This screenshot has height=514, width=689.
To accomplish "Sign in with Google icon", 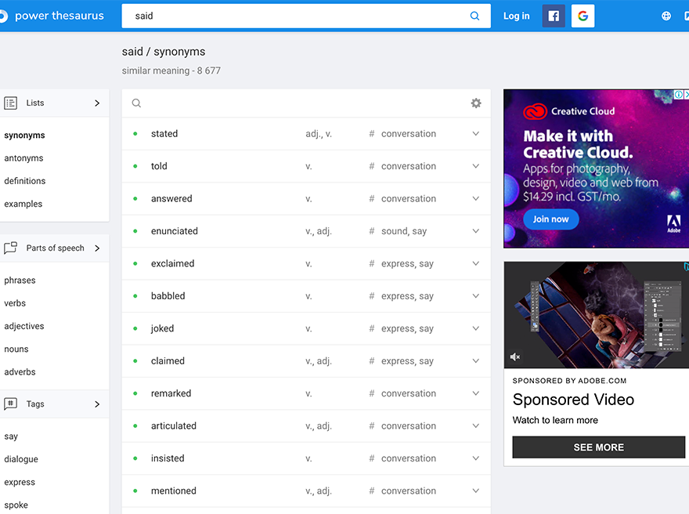I will coord(583,16).
